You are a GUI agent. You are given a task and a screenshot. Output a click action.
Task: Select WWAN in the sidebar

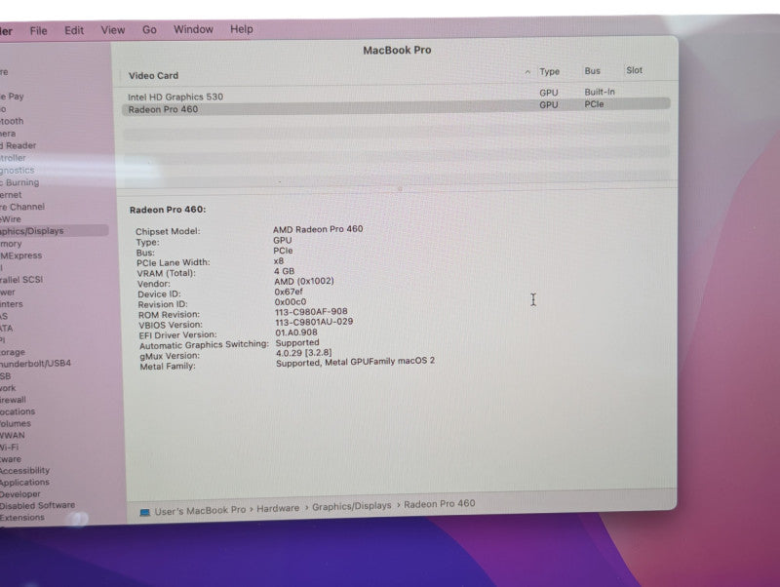[x=13, y=435]
